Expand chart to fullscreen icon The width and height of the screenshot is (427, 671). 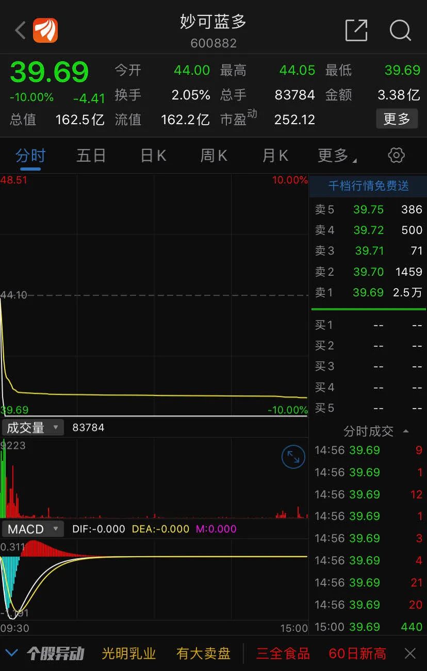[293, 457]
